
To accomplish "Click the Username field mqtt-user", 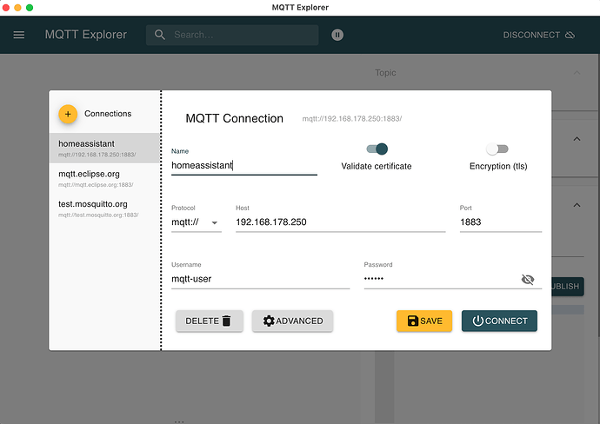I will (x=261, y=279).
